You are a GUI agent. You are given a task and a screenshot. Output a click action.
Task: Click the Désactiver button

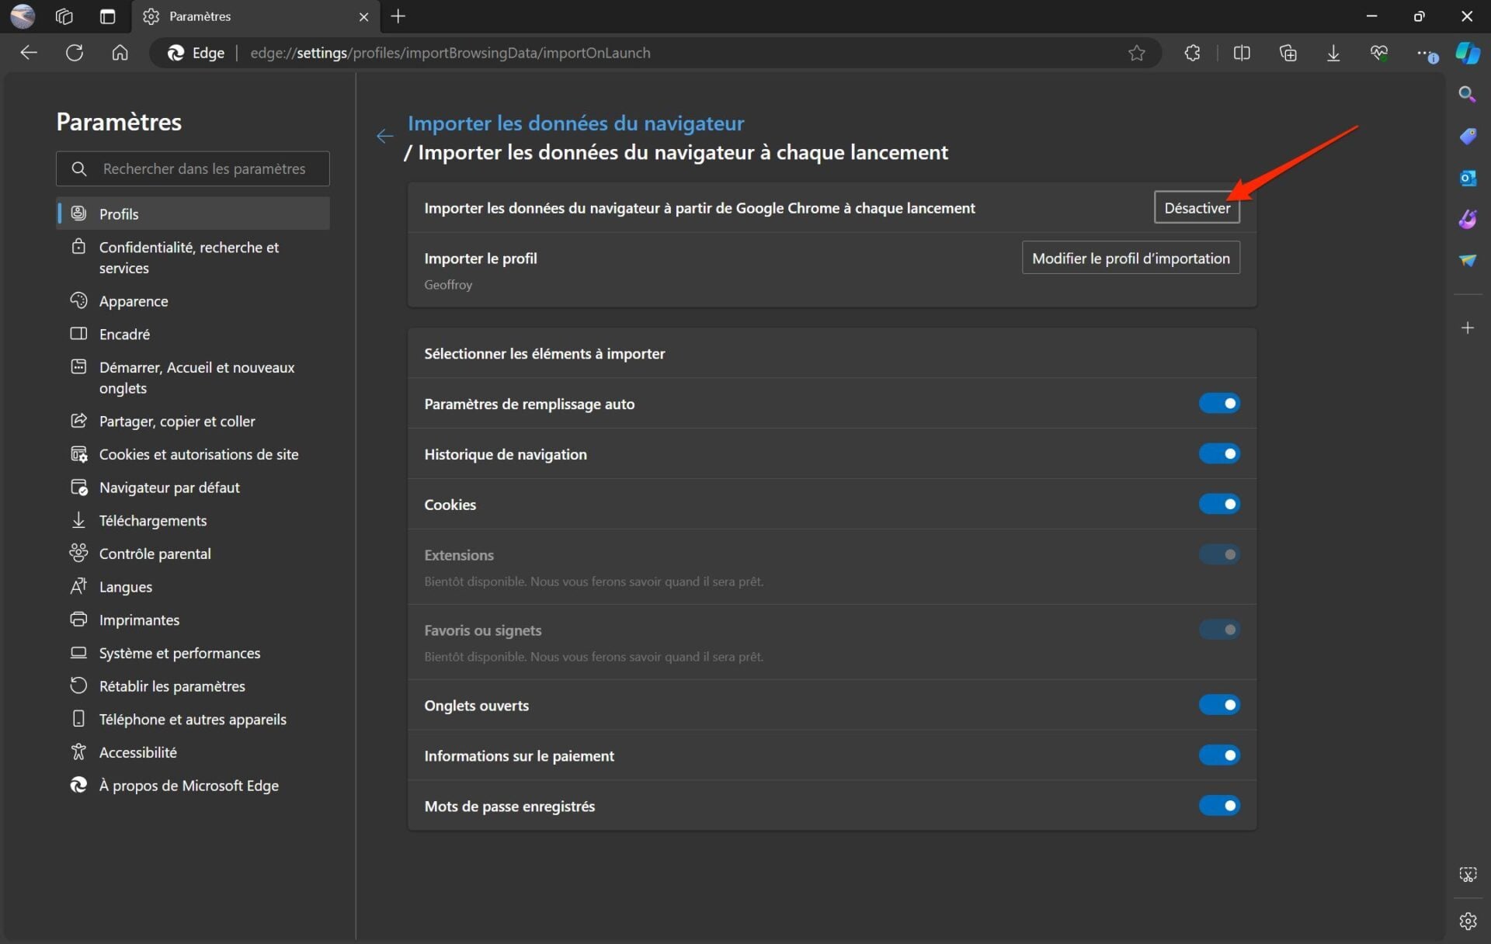(x=1196, y=208)
